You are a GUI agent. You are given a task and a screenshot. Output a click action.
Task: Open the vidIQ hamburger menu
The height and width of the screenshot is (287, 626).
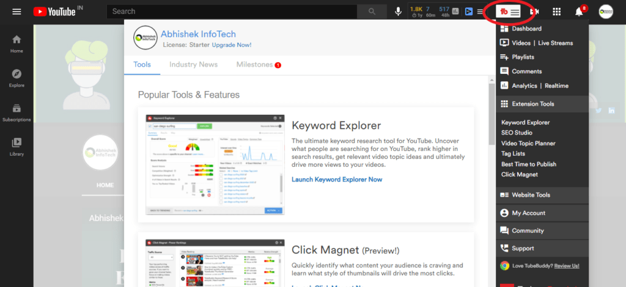coord(481,12)
